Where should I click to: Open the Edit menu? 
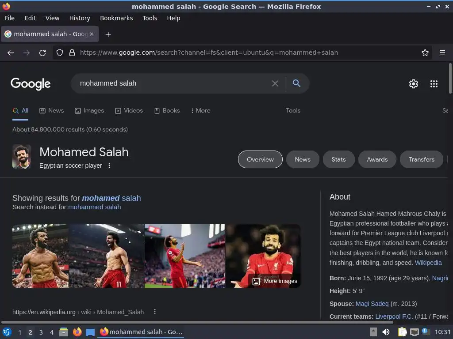click(30, 18)
